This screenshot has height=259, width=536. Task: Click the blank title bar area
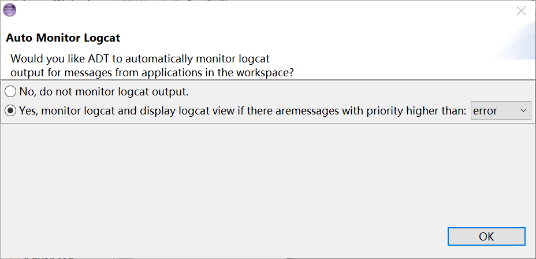260,10
